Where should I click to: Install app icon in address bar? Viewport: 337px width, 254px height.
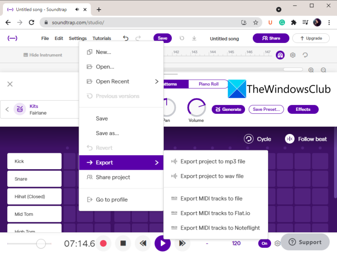244,22
